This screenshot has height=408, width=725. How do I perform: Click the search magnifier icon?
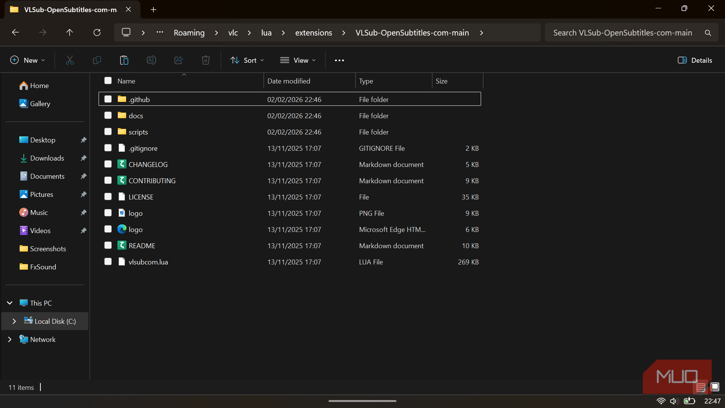pyautogui.click(x=708, y=33)
